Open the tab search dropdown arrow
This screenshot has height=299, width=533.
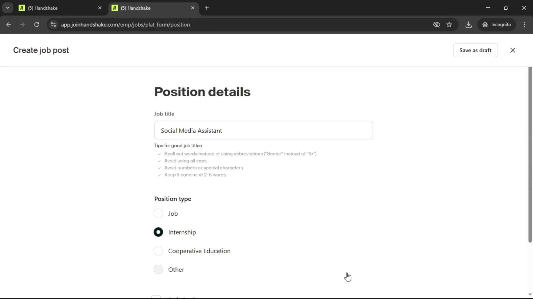click(8, 8)
